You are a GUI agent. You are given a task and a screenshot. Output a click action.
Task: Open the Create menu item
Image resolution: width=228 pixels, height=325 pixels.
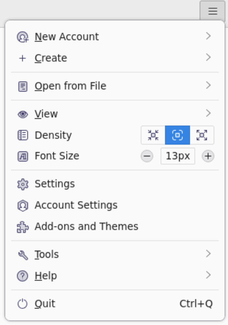click(115, 58)
